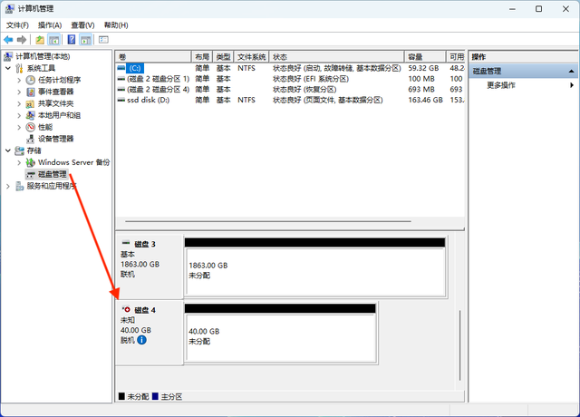580x417 pixels.
Task: Click the Performance icon
Action: pos(30,127)
